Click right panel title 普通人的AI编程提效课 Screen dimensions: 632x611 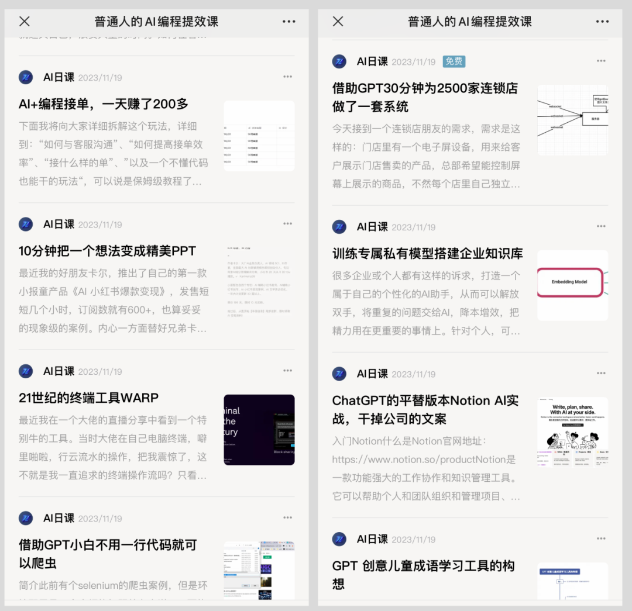click(x=470, y=22)
